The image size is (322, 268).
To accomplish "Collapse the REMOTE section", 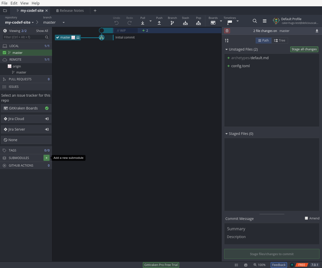I will [x=26, y=60].
